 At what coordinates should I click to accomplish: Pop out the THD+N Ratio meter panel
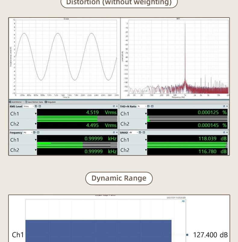(x=224, y=106)
